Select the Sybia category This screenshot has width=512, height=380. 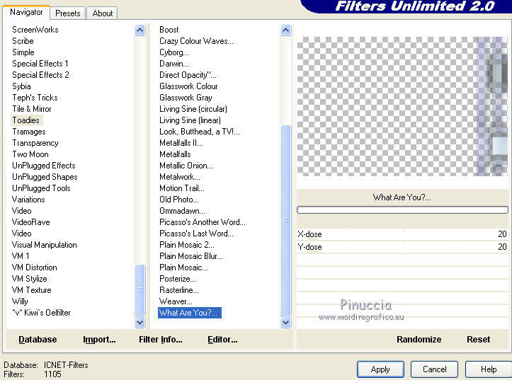coord(21,86)
